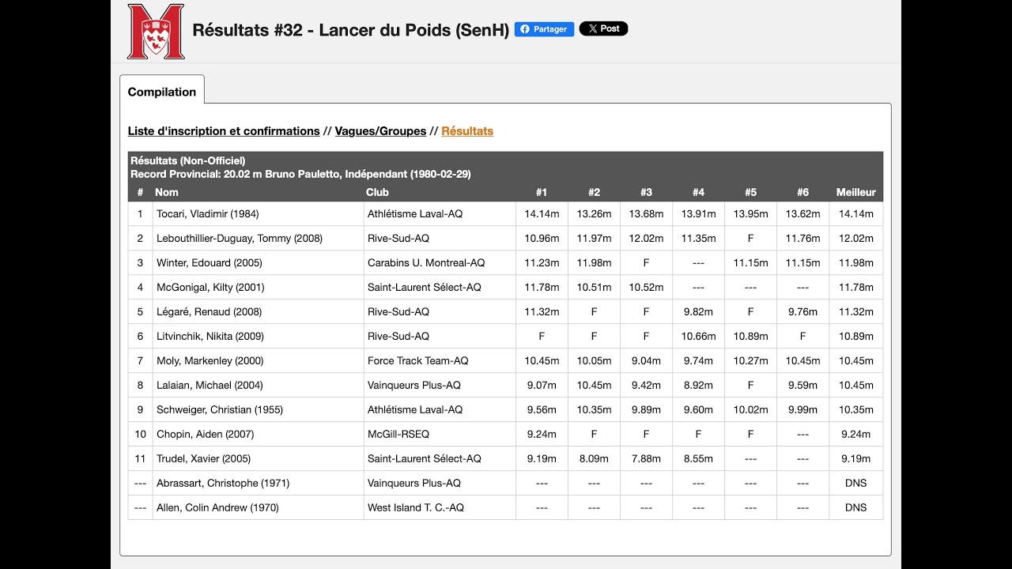Share results via Facebook Partager button
Image resolution: width=1012 pixels, height=569 pixels.
[544, 29]
